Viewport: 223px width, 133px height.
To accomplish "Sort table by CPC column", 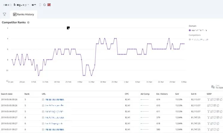I will click(x=127, y=94).
